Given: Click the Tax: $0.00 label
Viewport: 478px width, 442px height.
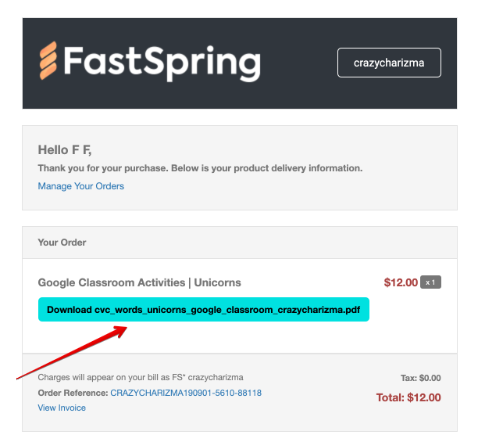Looking at the screenshot, I should pyautogui.click(x=421, y=378).
